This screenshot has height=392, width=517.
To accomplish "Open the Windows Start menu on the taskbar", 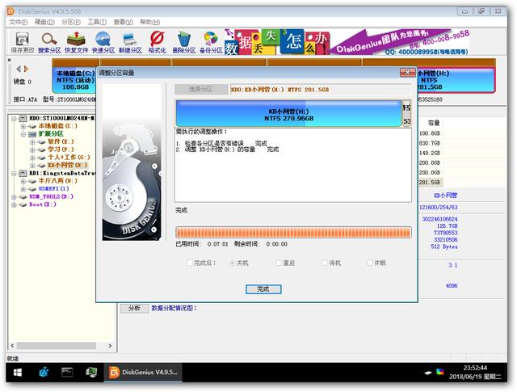I will click(15, 373).
